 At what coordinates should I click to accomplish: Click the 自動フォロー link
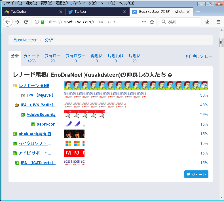(x=199, y=56)
